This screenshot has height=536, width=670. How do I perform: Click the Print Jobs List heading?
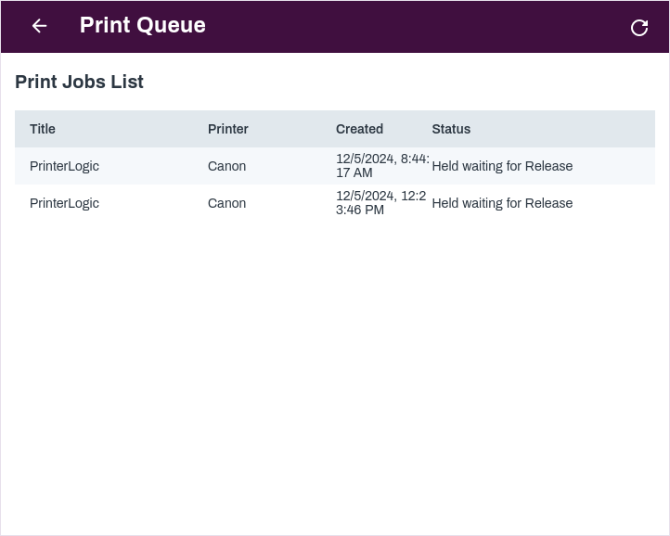click(79, 82)
